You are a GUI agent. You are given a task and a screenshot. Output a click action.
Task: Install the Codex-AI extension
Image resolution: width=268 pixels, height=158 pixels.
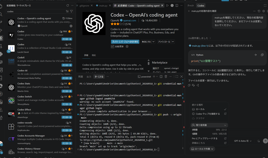[x=67, y=78]
